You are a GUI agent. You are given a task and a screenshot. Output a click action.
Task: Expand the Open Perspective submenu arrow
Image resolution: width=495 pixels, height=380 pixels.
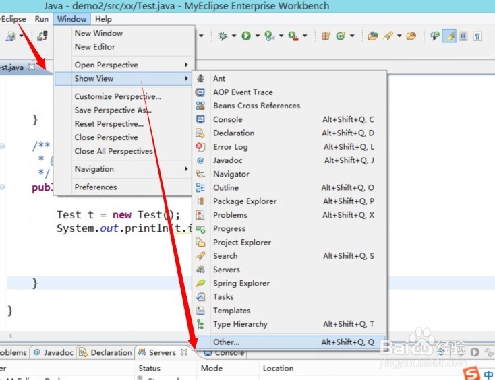[186, 65]
